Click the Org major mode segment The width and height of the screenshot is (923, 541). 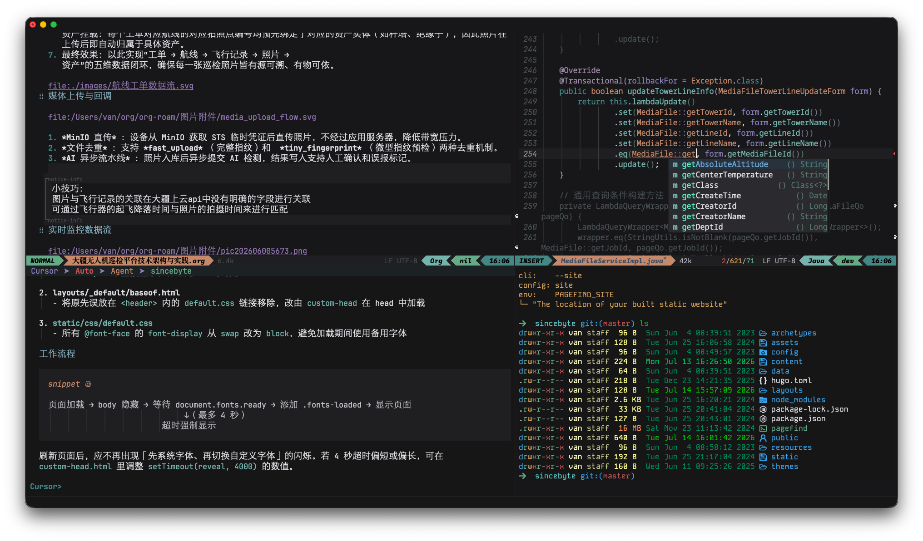(436, 261)
